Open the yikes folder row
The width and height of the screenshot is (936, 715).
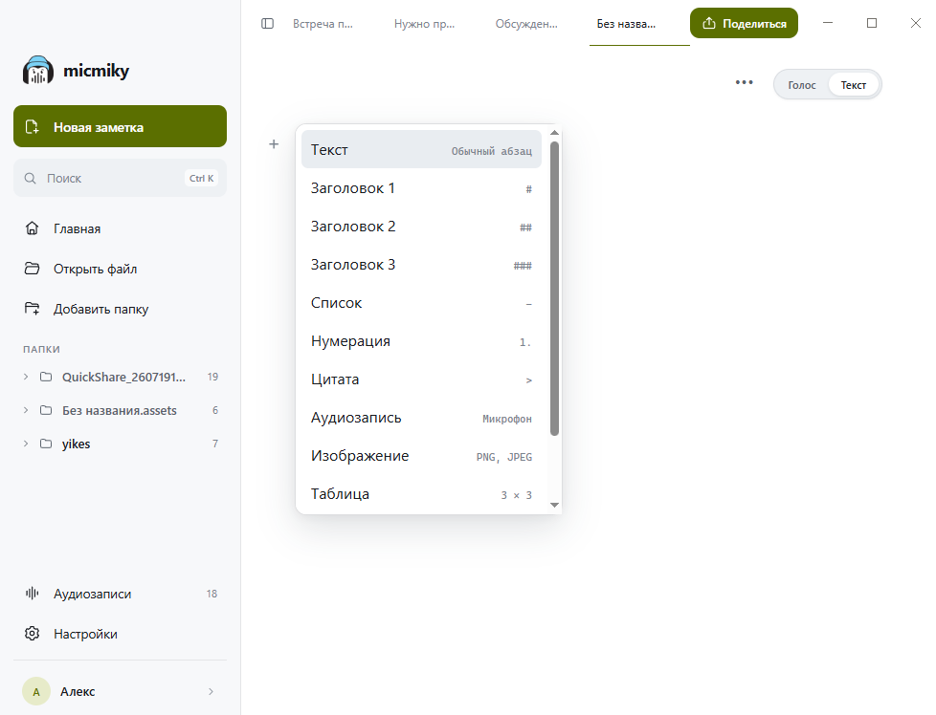[x=120, y=444]
